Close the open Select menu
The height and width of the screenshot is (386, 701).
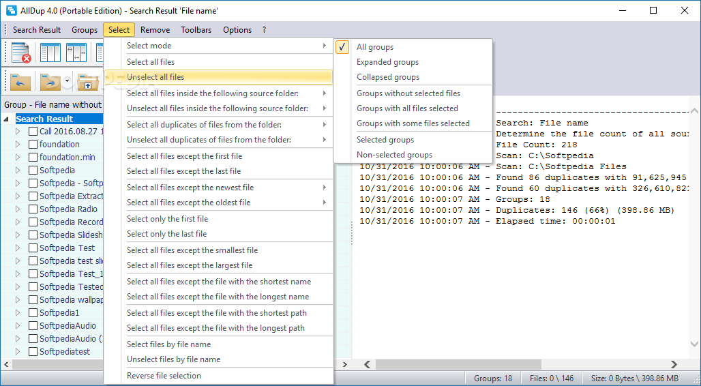[119, 30]
